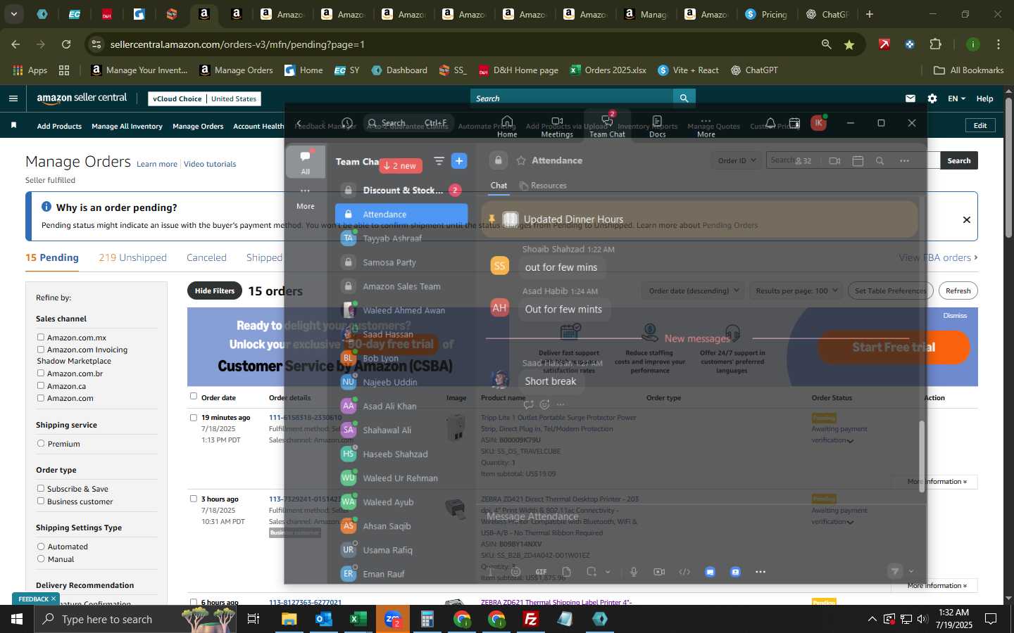
Task: Click reply icon on Short break message
Action: [529, 404]
